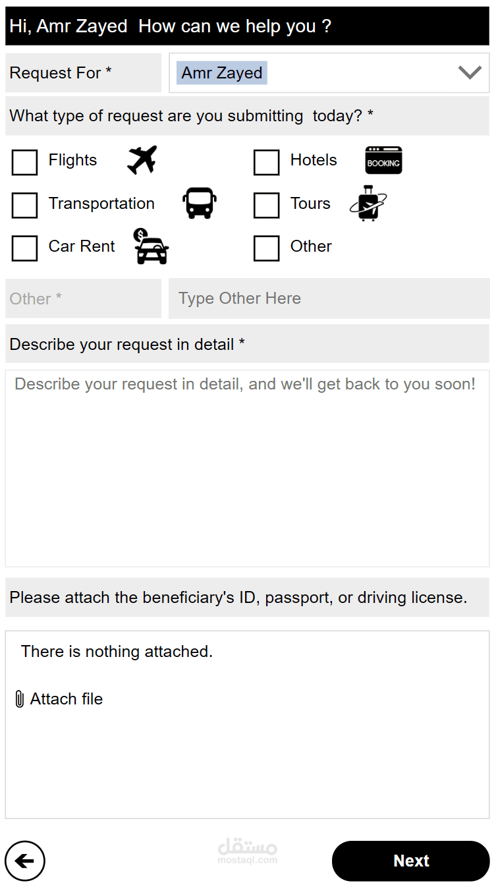This screenshot has height=883, width=496.
Task: Go back using the left arrow button
Action: [25, 861]
